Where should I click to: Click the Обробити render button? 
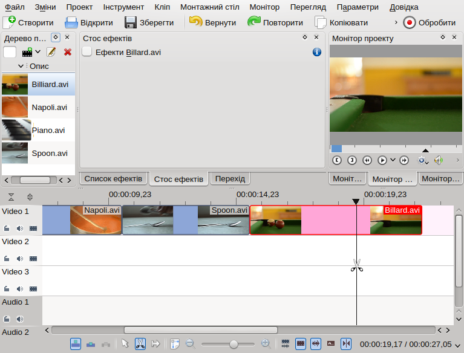[x=429, y=22]
